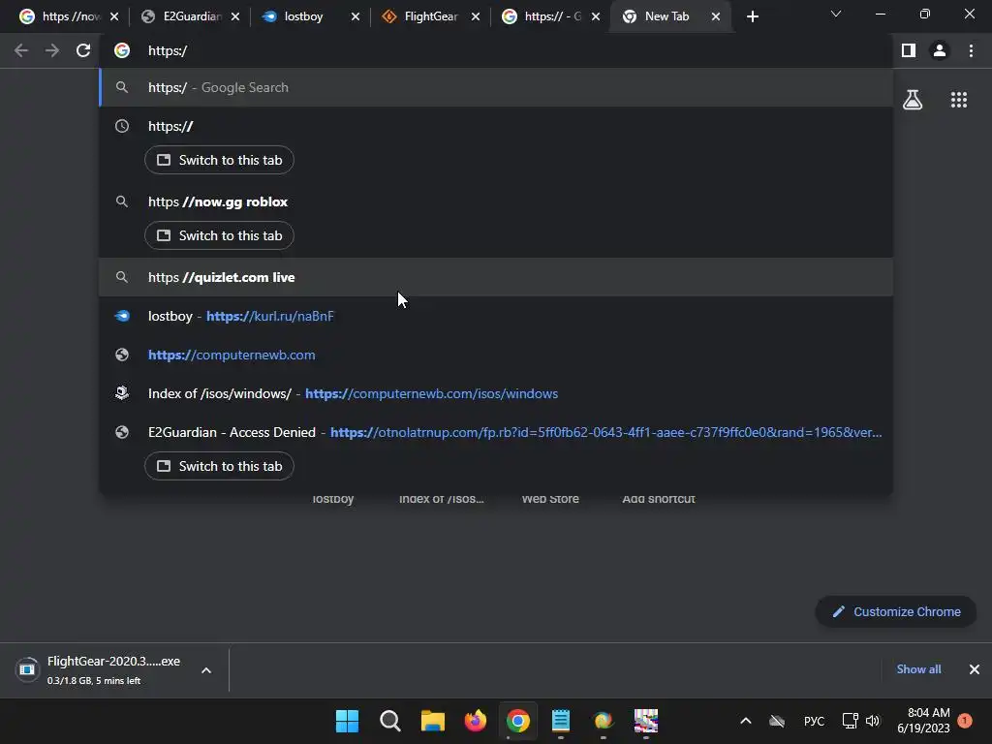
Task: Open File Explorer from taskbar
Action: [433, 721]
